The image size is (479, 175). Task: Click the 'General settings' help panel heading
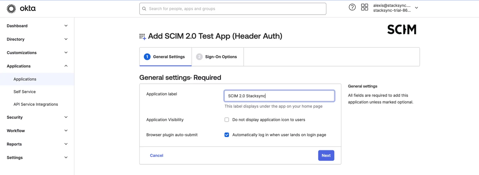tap(363, 86)
